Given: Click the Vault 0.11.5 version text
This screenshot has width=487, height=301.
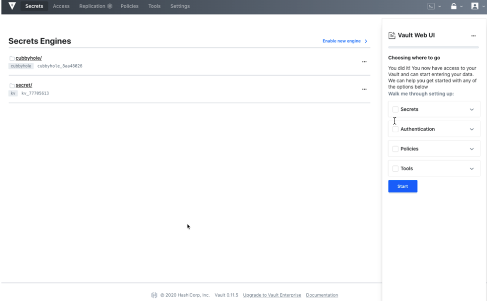Looking at the screenshot, I should [226, 295].
